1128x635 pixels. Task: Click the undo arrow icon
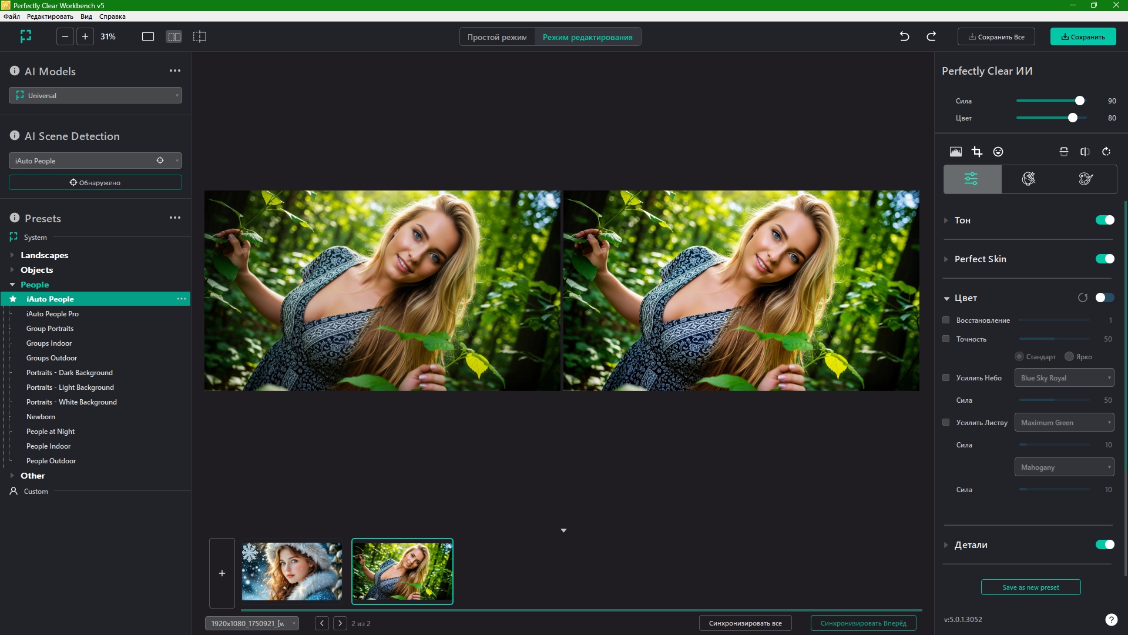tap(904, 36)
